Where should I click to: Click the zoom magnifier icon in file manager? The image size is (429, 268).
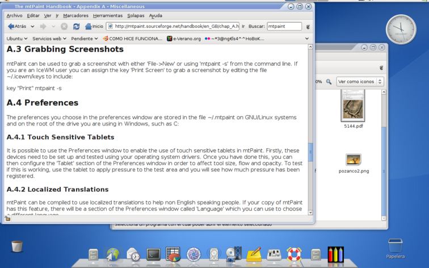pyautogui.click(x=329, y=82)
